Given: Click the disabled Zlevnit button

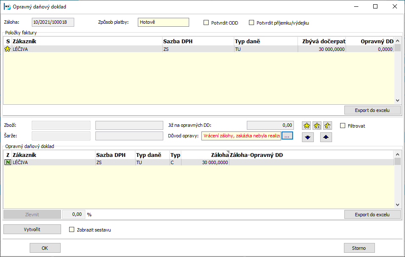Looking at the screenshot, I should [32, 215].
